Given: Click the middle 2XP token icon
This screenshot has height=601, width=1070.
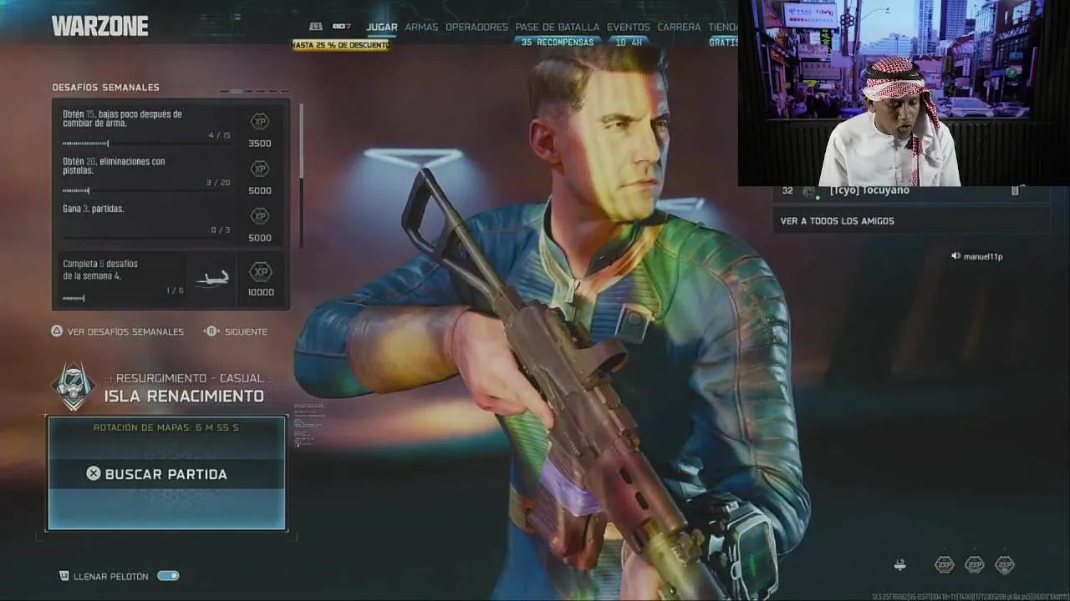Looking at the screenshot, I should (x=975, y=565).
